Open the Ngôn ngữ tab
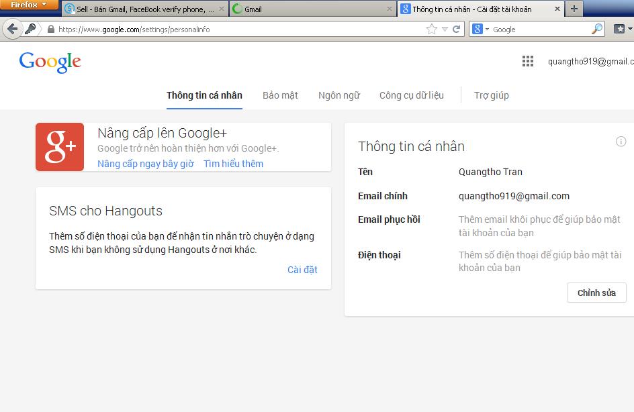This screenshot has width=634, height=412. tap(339, 95)
